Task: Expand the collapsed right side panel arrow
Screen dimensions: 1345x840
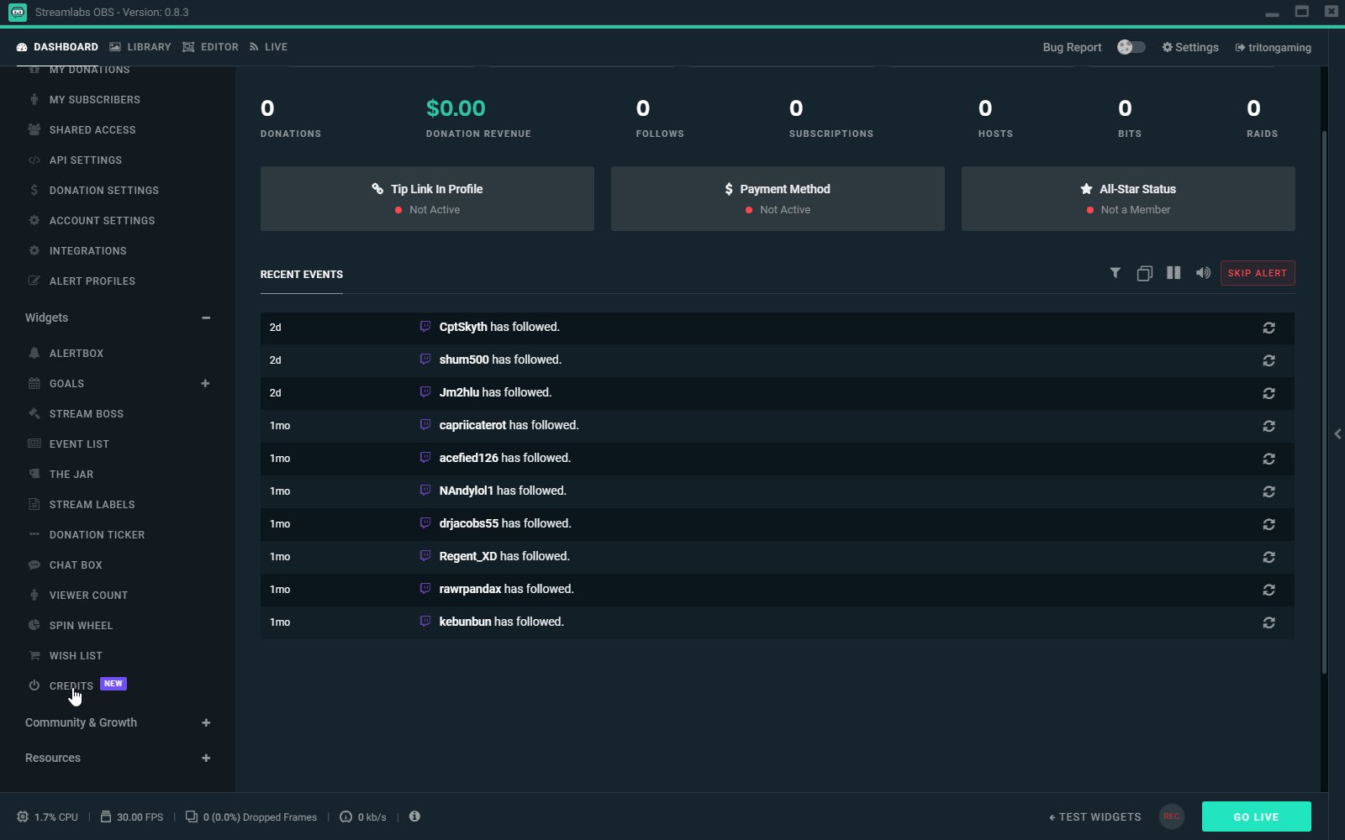Action: click(x=1337, y=433)
